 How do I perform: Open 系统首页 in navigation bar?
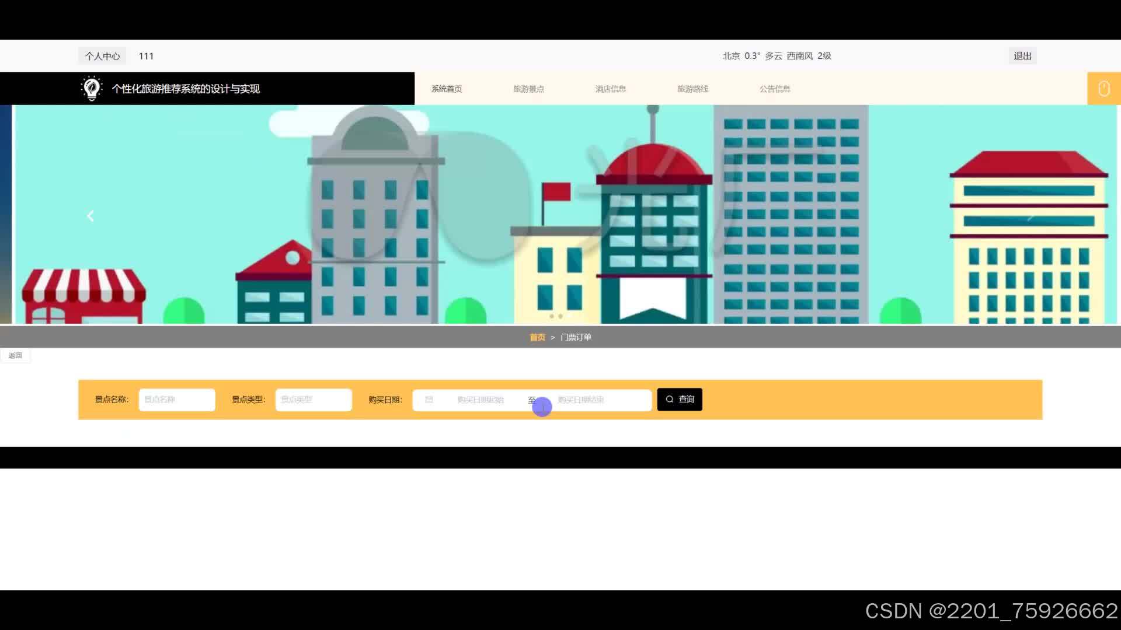447,89
